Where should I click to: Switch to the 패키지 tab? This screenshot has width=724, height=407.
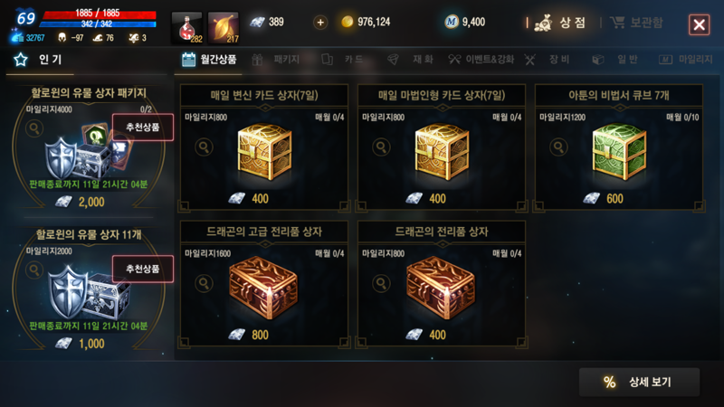276,60
